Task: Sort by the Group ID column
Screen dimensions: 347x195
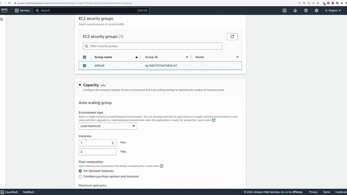Action: click(187, 57)
